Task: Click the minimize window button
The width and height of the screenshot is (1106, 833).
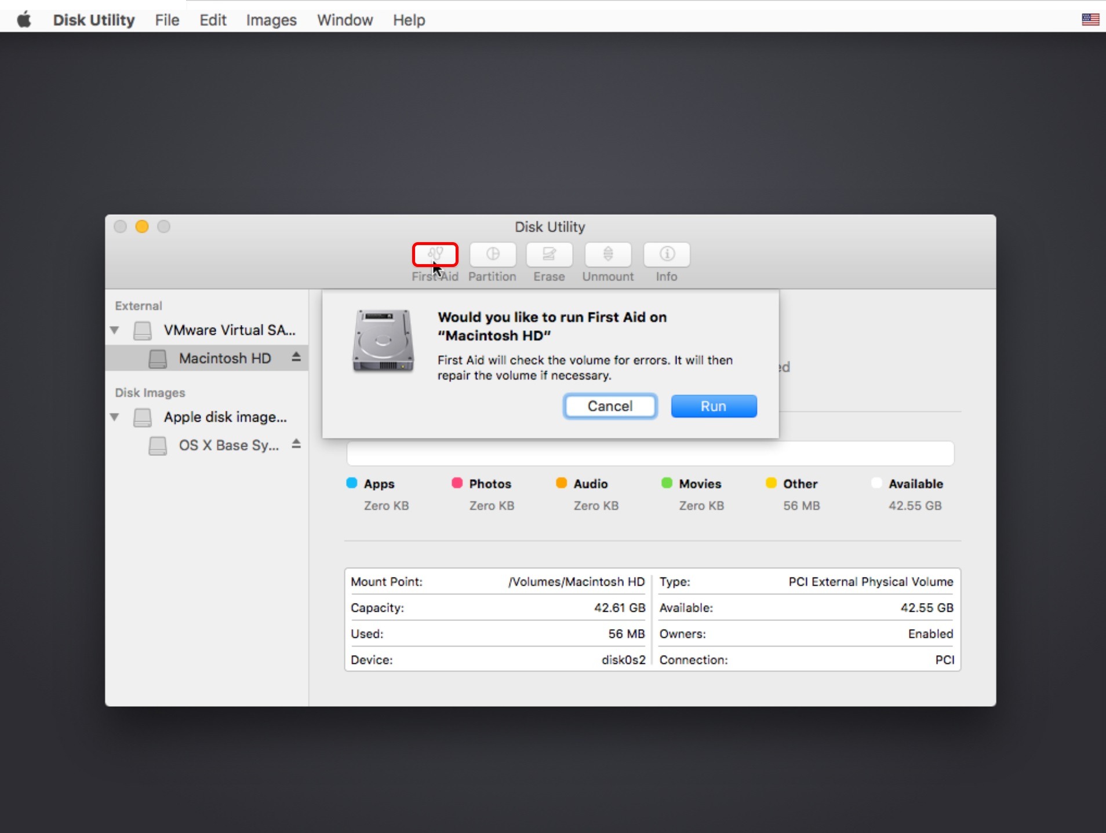Action: tap(142, 226)
